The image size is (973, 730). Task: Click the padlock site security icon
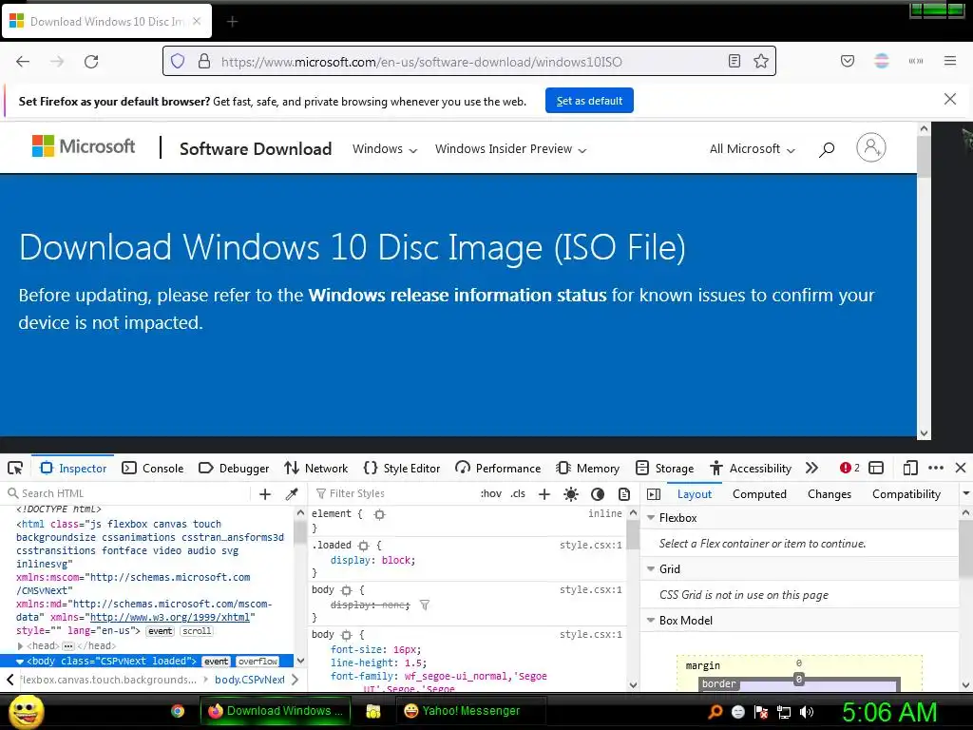tap(204, 62)
